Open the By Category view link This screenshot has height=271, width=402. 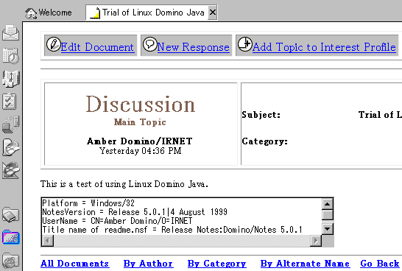[217, 264]
